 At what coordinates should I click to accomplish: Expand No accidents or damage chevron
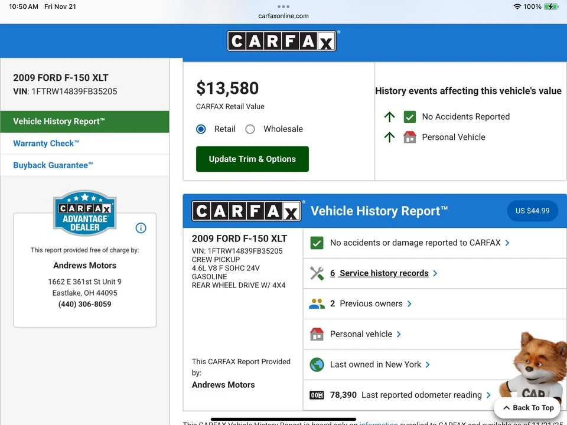pyautogui.click(x=507, y=243)
